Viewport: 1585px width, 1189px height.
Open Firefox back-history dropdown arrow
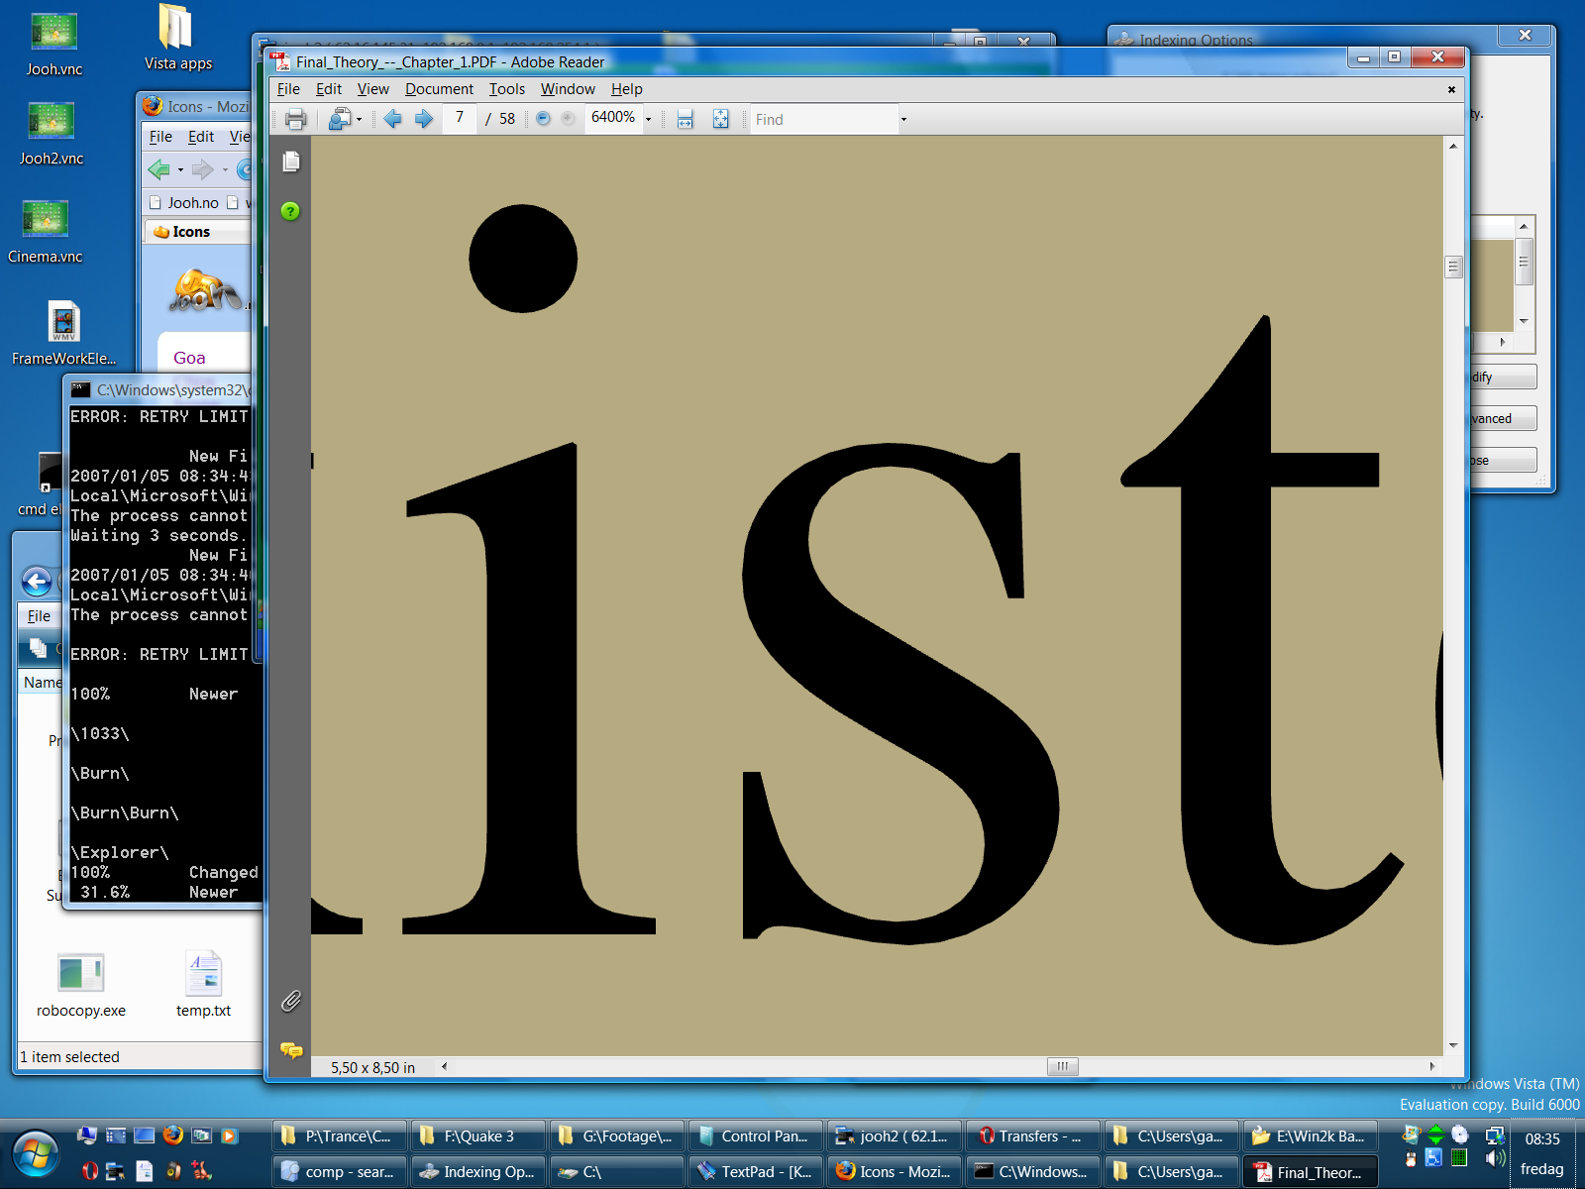tap(180, 170)
